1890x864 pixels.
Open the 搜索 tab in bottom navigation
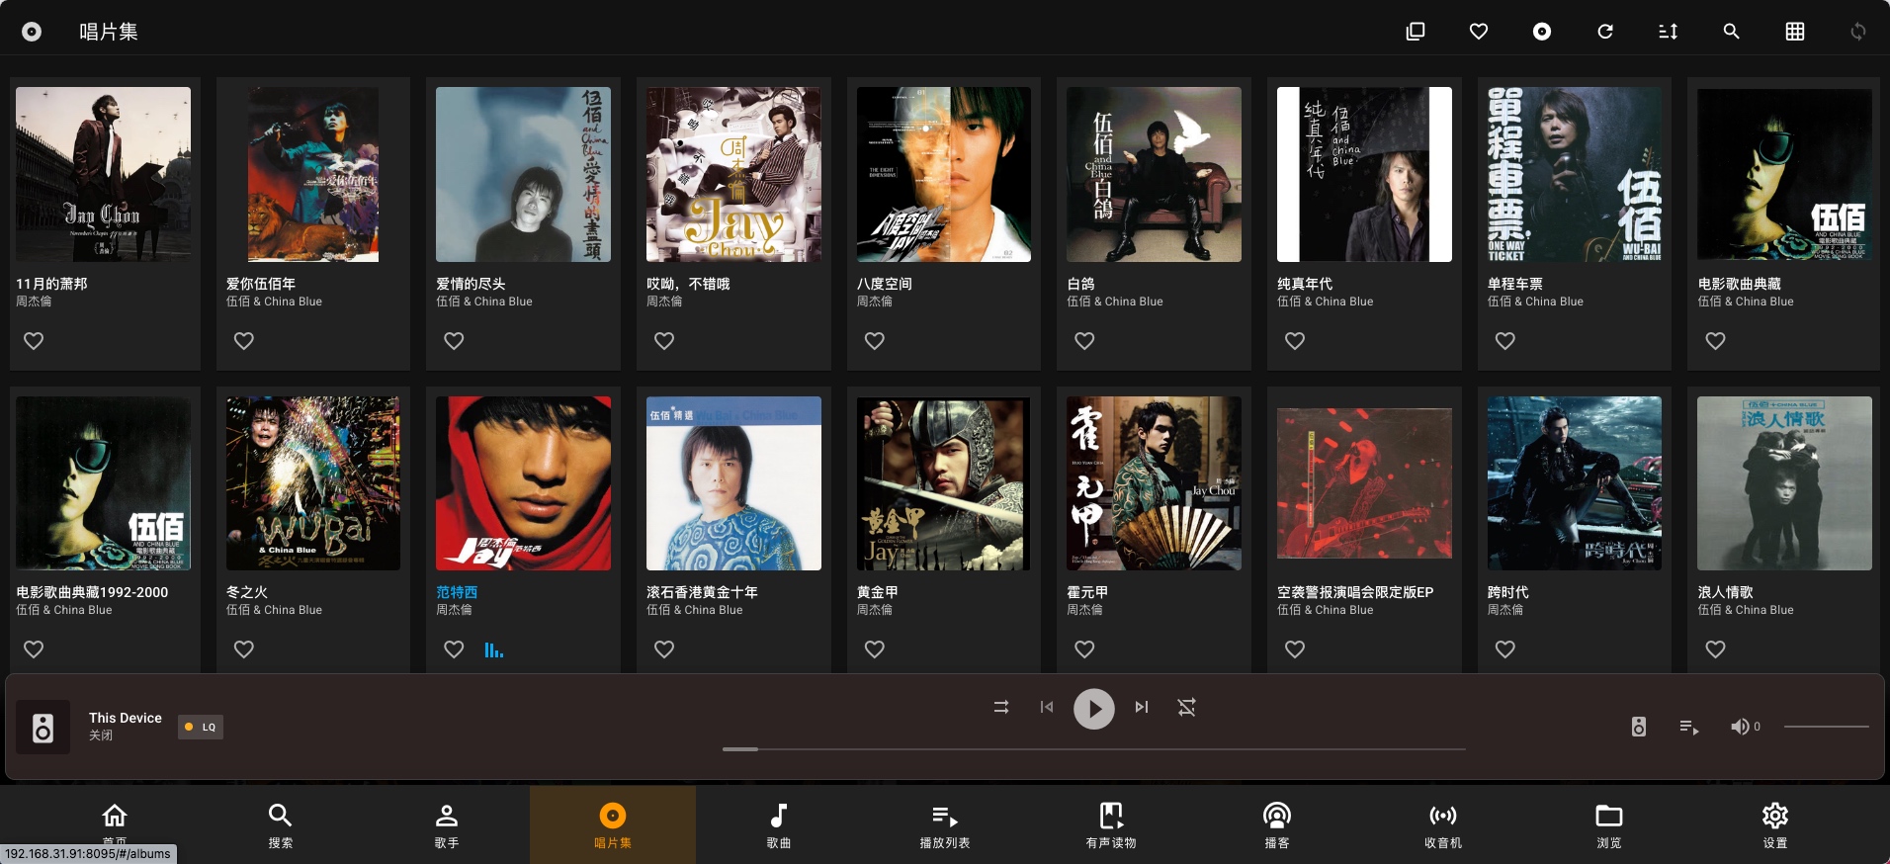[x=281, y=825]
